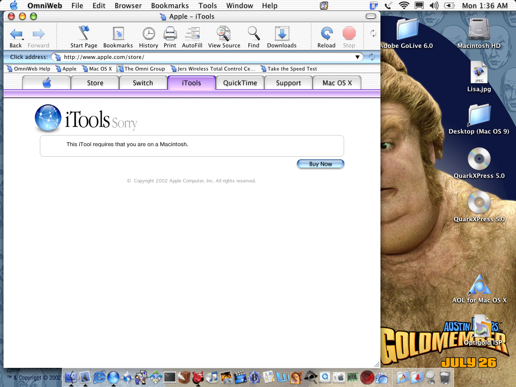Open the Edit menu
The image size is (516, 387).
(99, 6)
